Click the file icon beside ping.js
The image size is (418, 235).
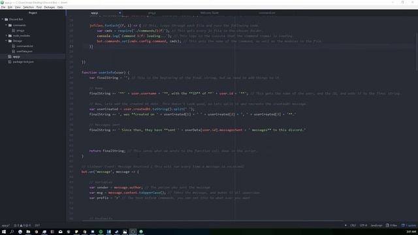[14, 31]
